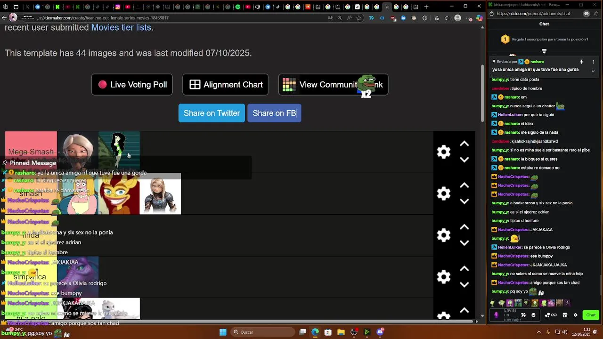Click the read aloud icon in address bar

click(349, 18)
